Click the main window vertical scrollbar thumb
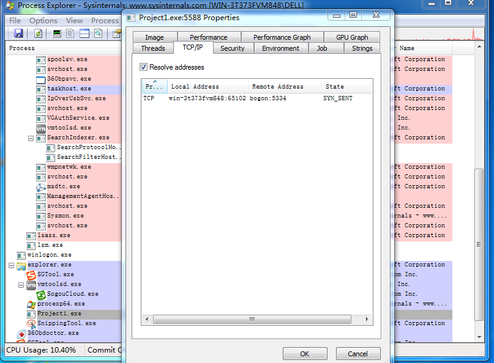 coord(479,244)
